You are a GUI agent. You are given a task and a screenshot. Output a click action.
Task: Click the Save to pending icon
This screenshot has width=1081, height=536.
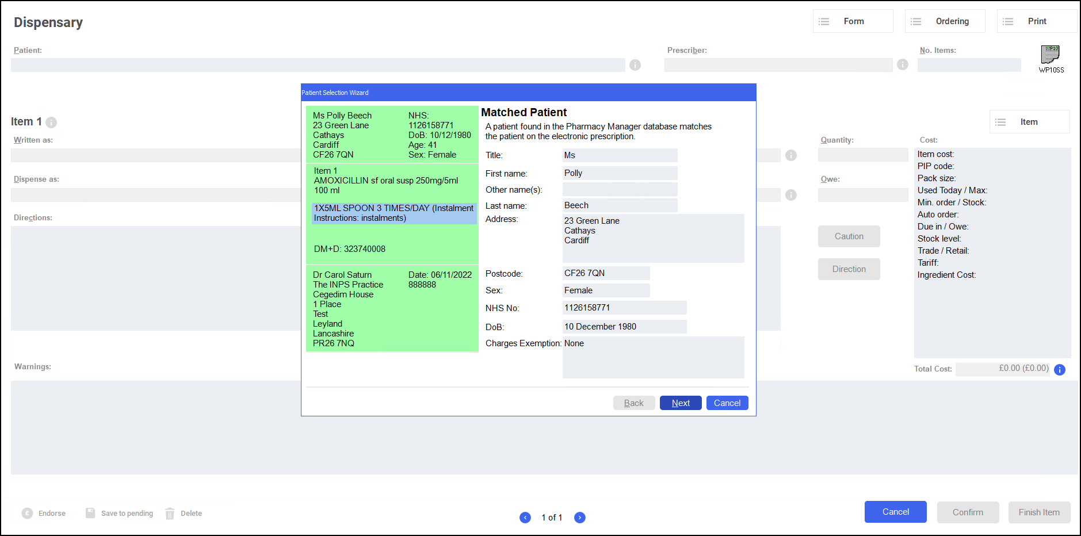(x=90, y=513)
